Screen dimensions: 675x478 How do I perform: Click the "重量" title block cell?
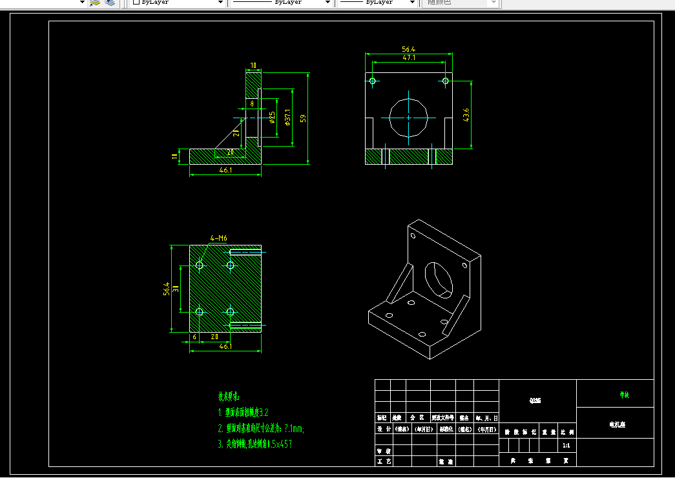click(549, 432)
